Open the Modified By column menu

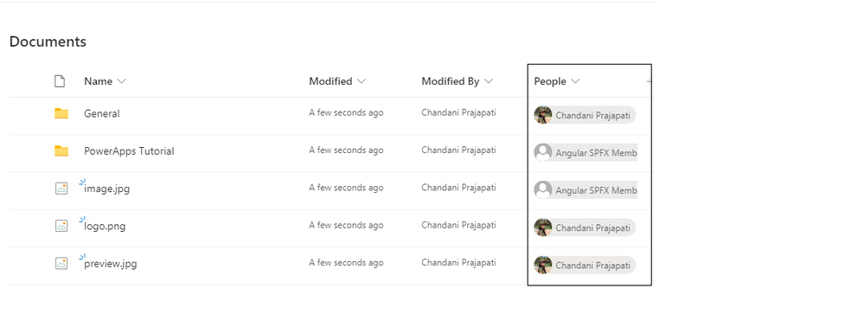[488, 81]
